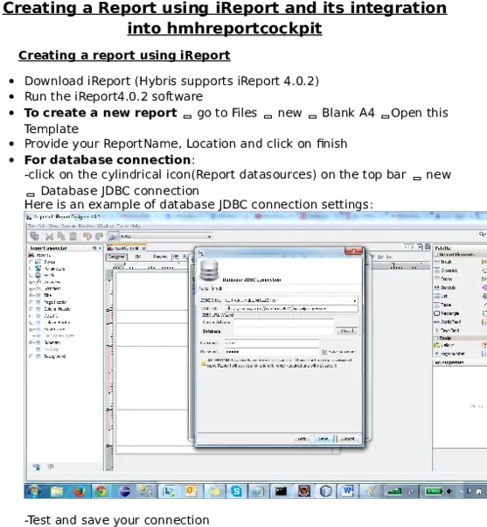Select the Rectangle element in Palette
487x527 pixels.
click(447, 313)
